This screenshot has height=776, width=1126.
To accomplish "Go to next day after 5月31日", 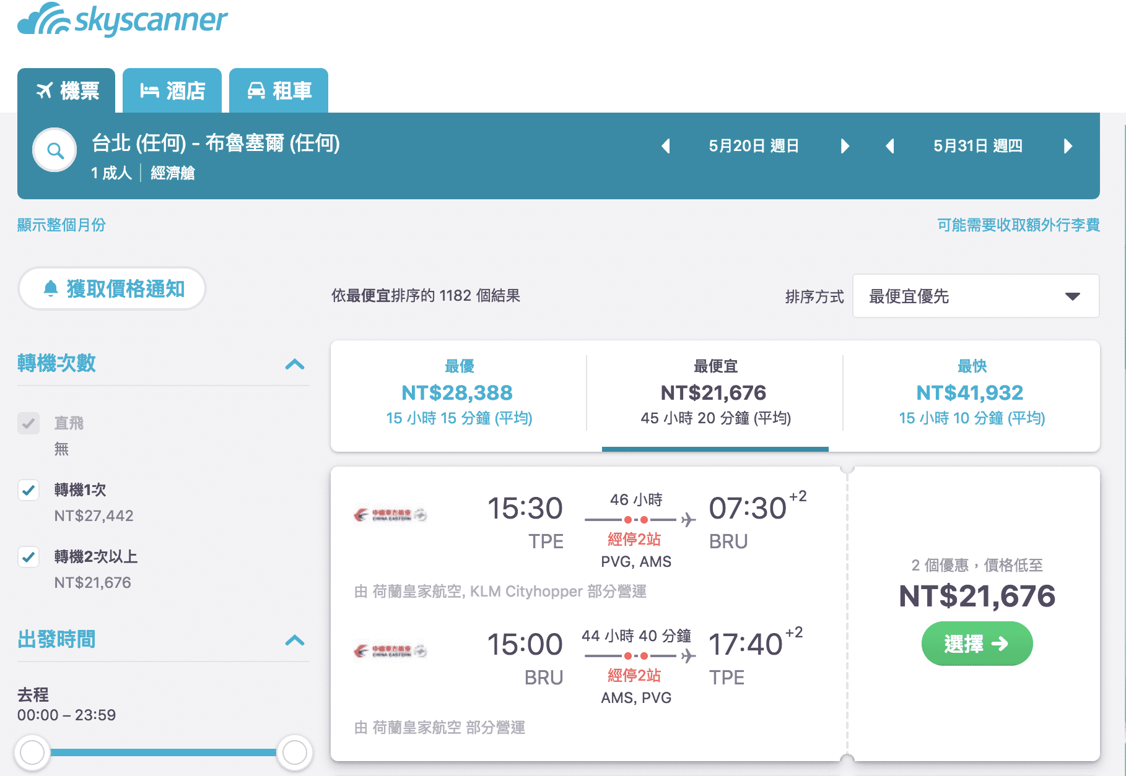I will point(1068,146).
